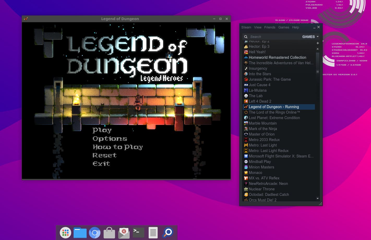
Task: Open the View menu in Steam
Action: point(258,27)
